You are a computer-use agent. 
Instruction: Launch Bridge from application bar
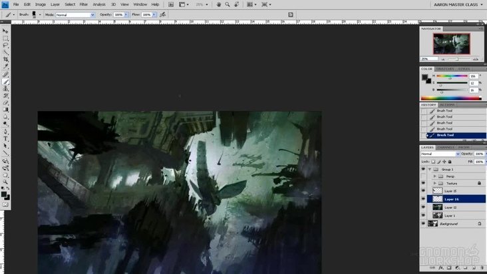171,5
